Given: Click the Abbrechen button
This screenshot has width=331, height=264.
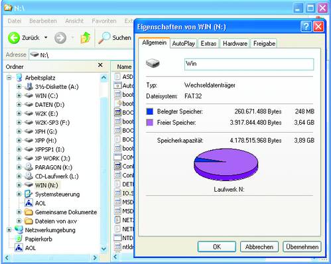Looking at the screenshot, I should coord(259,247).
